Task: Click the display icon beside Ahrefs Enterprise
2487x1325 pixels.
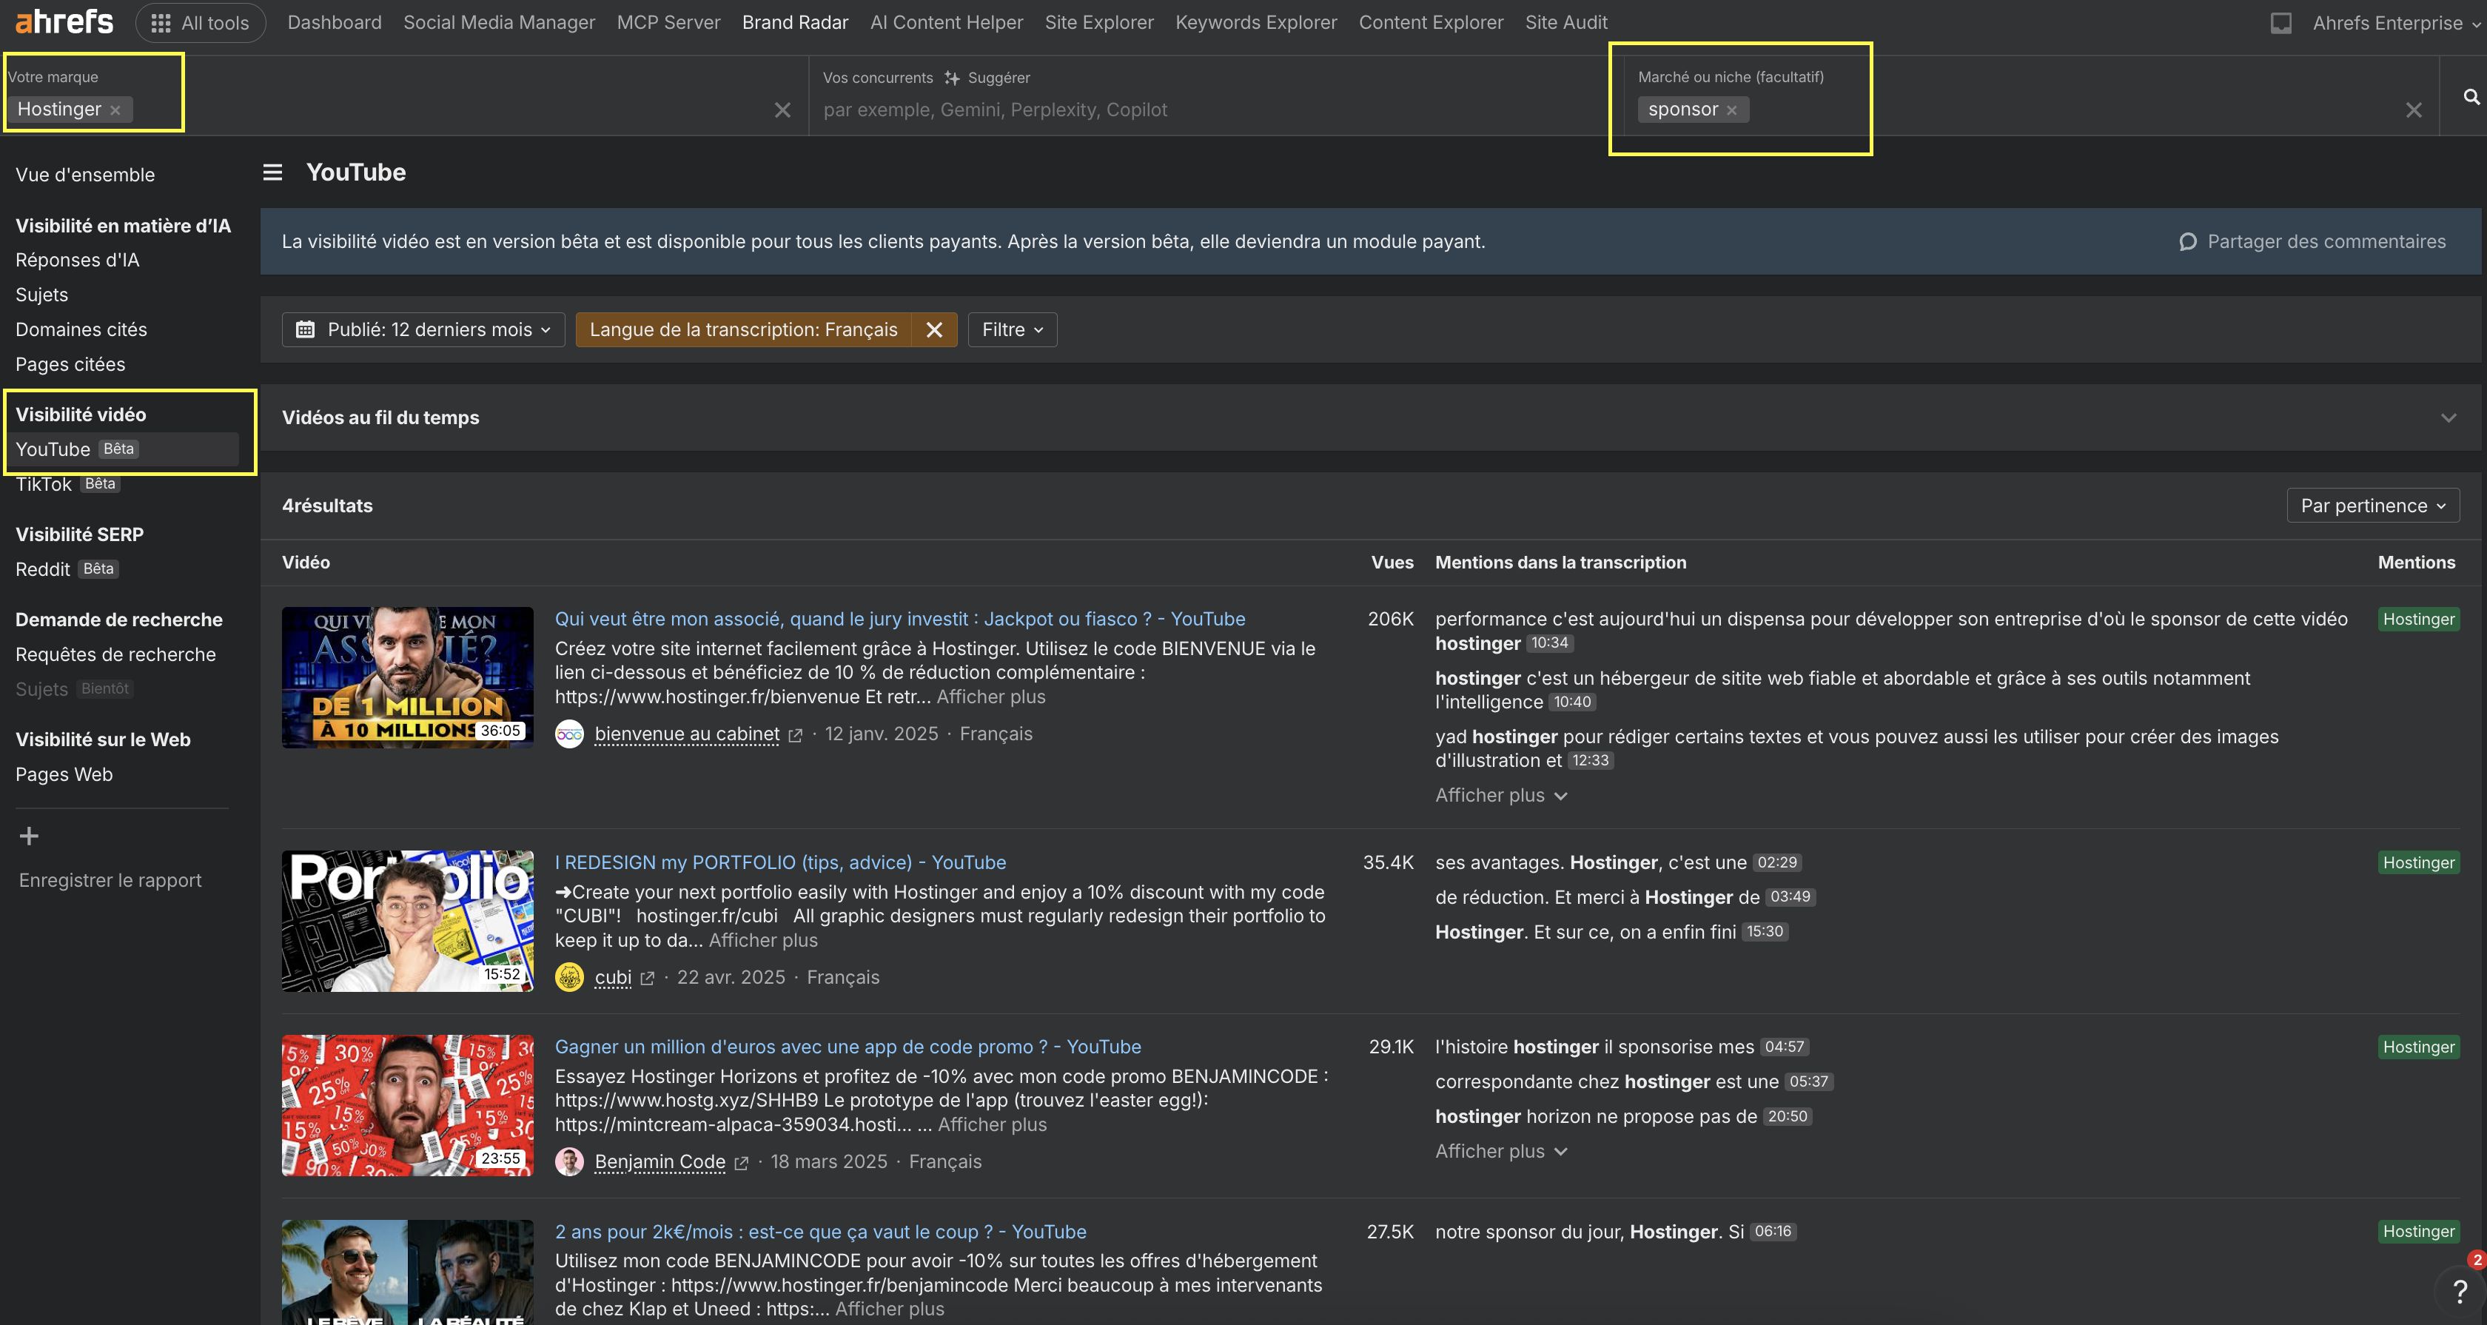Action: click(2281, 23)
